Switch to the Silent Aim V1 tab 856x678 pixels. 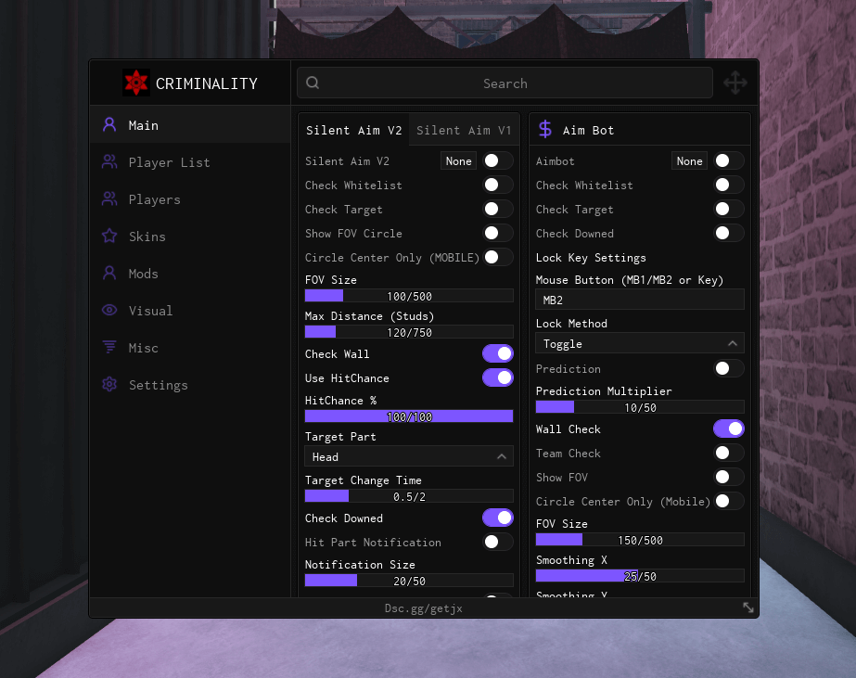pos(464,131)
